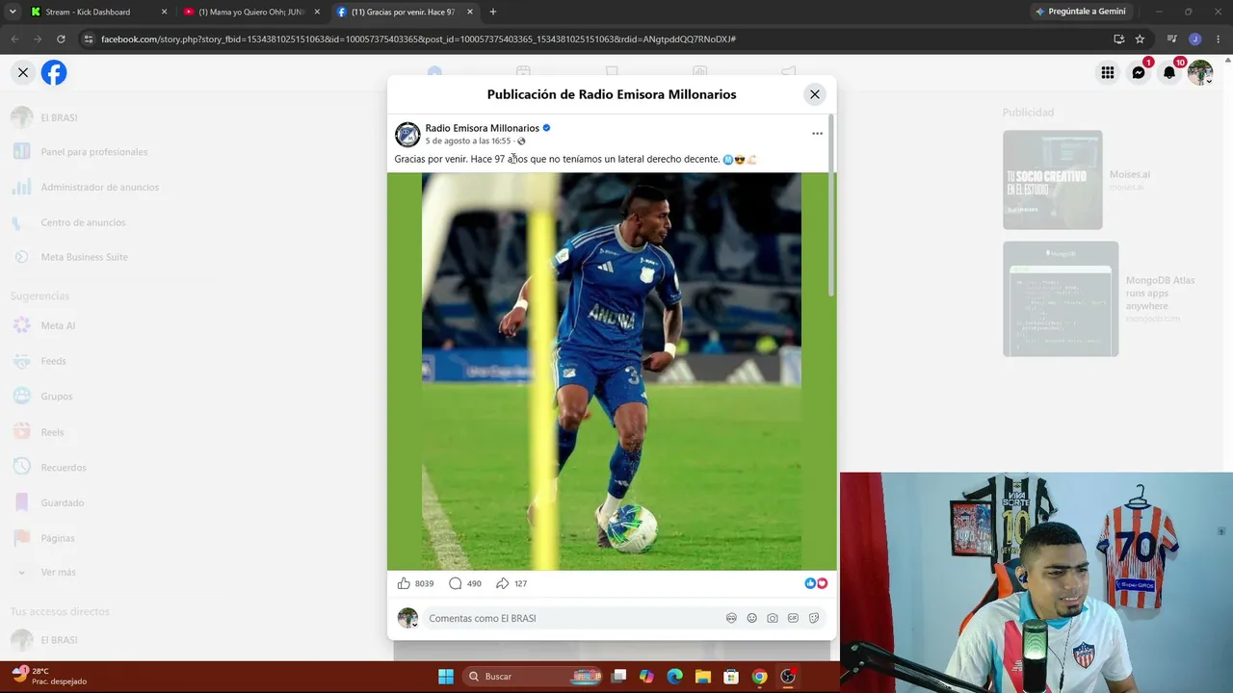1233x693 pixels.
Task: Open Chrome media controls icon
Action: click(1172, 39)
